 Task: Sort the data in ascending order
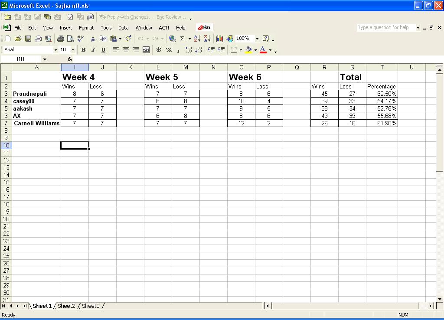pyautogui.click(x=197, y=39)
